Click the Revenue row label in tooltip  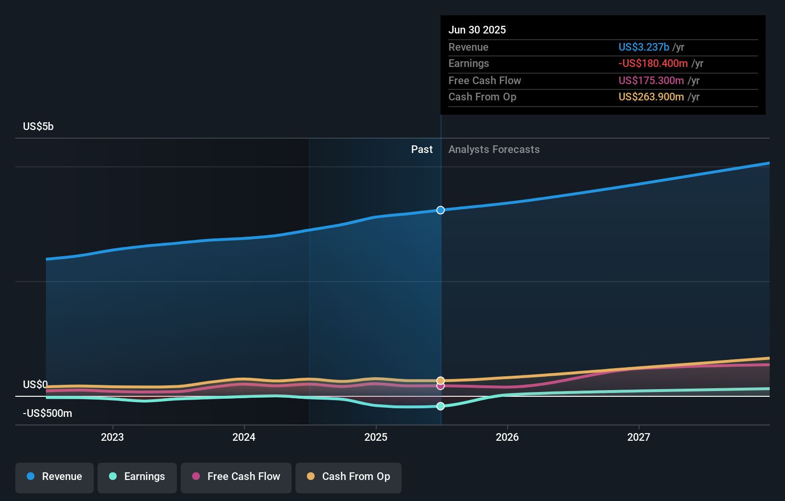click(468, 47)
